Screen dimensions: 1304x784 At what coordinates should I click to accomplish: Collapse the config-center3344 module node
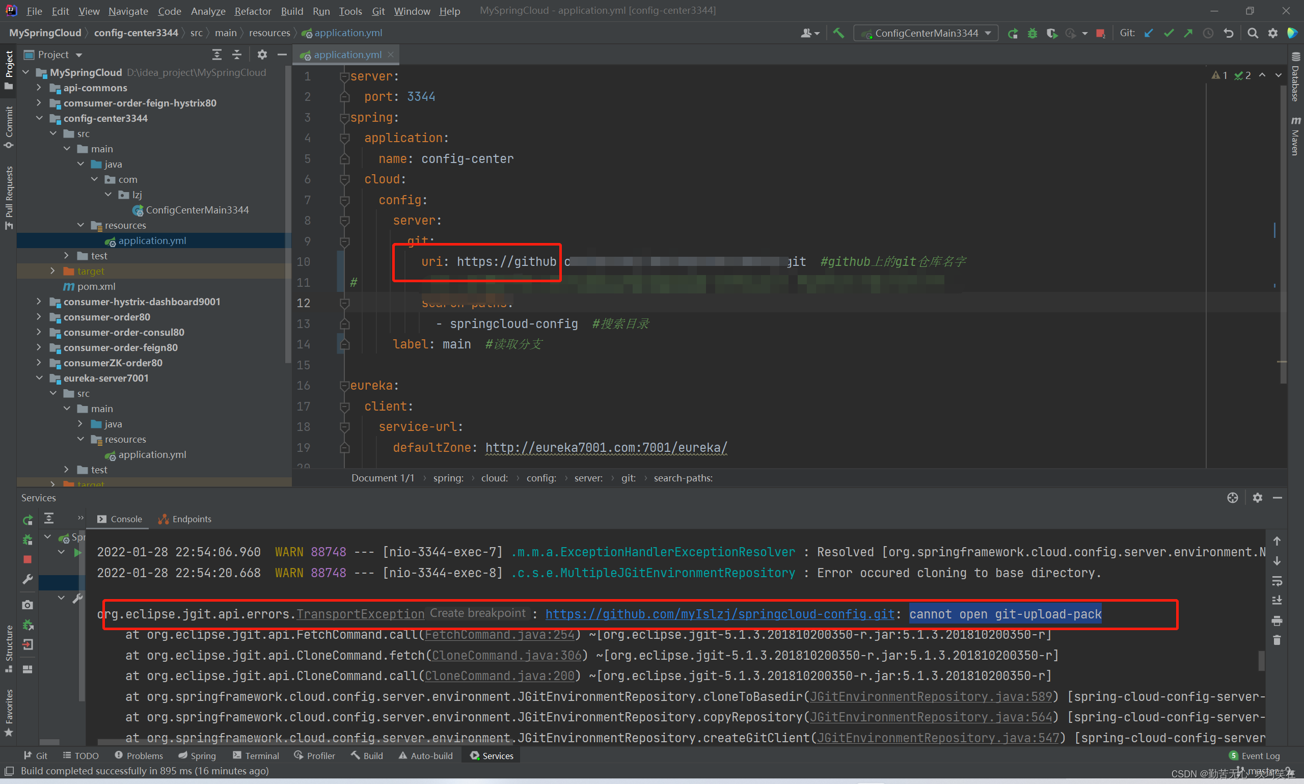(x=40, y=118)
